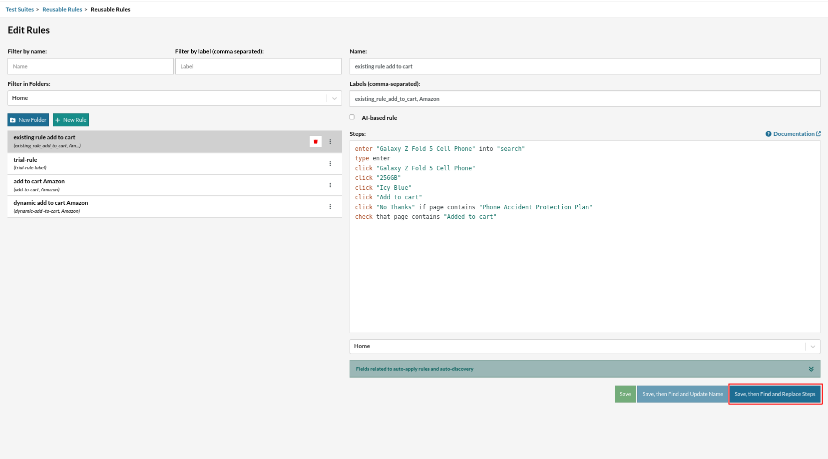Create a New Rule

[71, 120]
